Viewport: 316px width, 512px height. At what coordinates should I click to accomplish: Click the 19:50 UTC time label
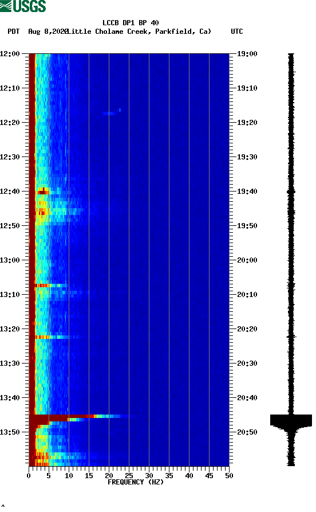247,226
